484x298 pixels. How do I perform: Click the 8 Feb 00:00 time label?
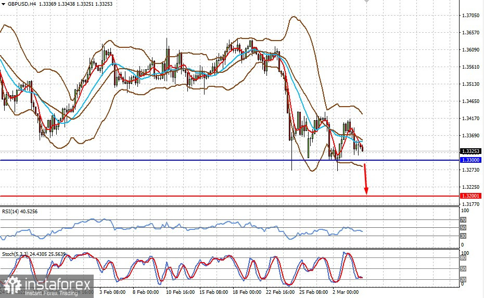tap(146, 292)
